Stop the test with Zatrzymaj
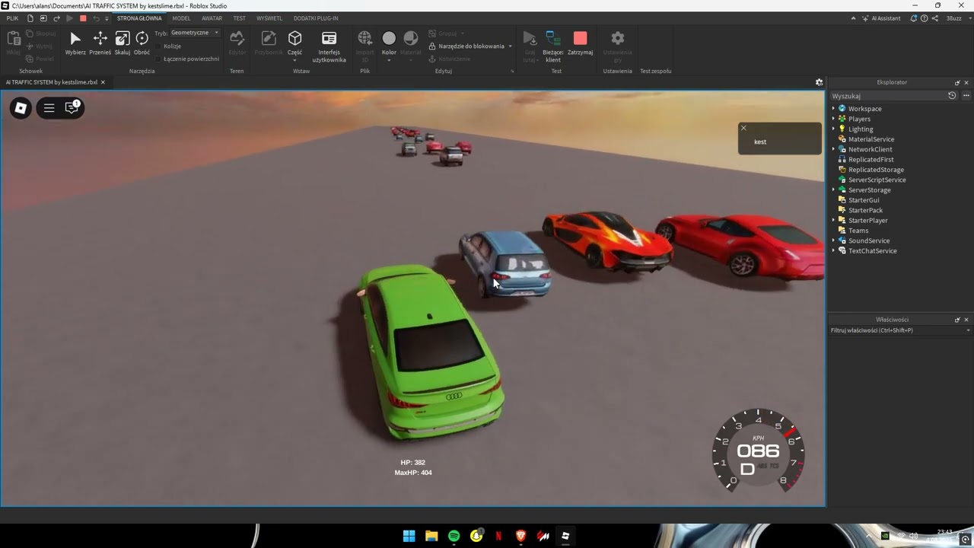Screen dimensions: 974x548 click(x=580, y=43)
